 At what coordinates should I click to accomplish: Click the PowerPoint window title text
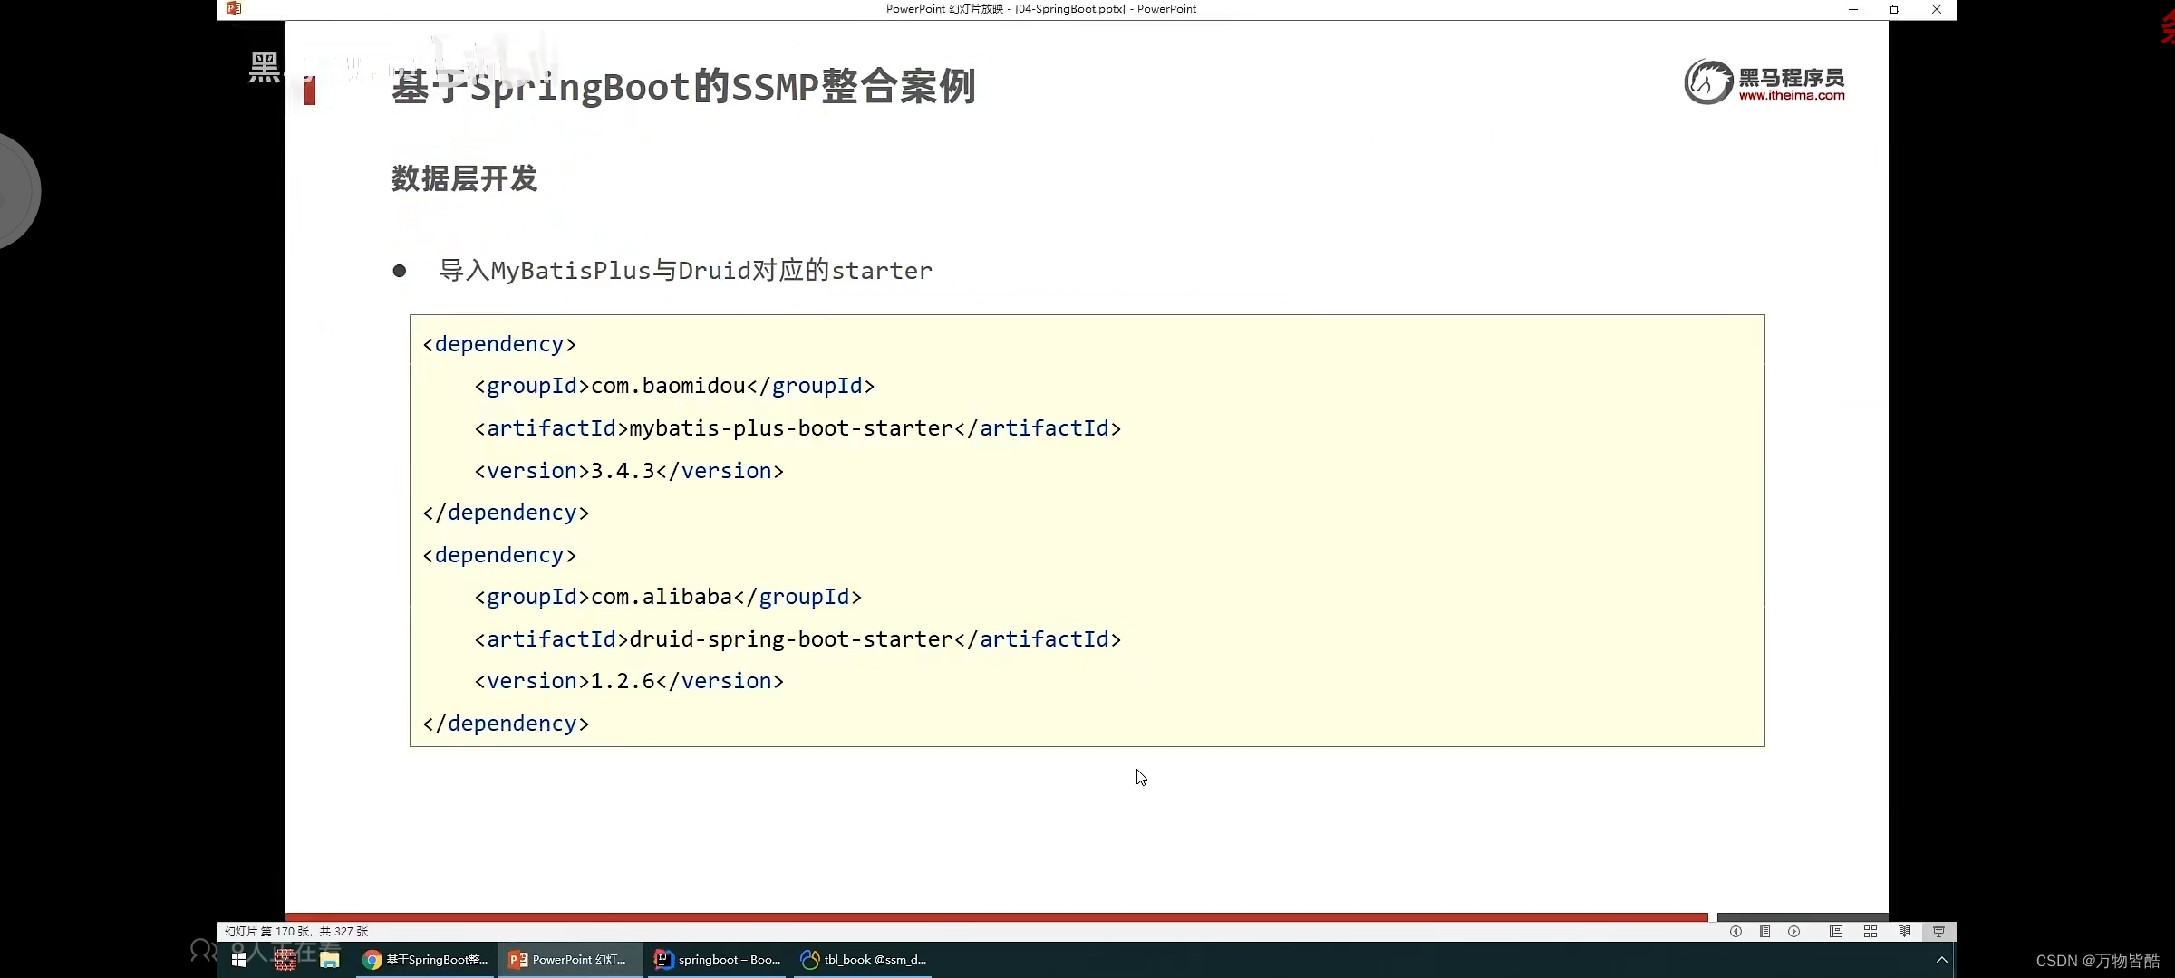pyautogui.click(x=1041, y=9)
